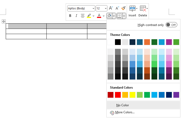Screen dimensions: 182x119
Task: Click the More Colors palette icon
Action: coord(112,113)
